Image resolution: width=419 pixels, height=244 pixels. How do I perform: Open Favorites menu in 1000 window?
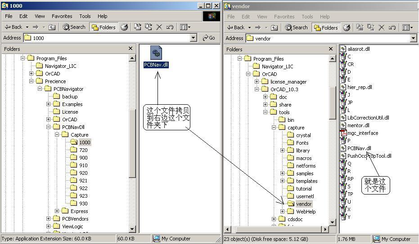pyautogui.click(x=62, y=16)
